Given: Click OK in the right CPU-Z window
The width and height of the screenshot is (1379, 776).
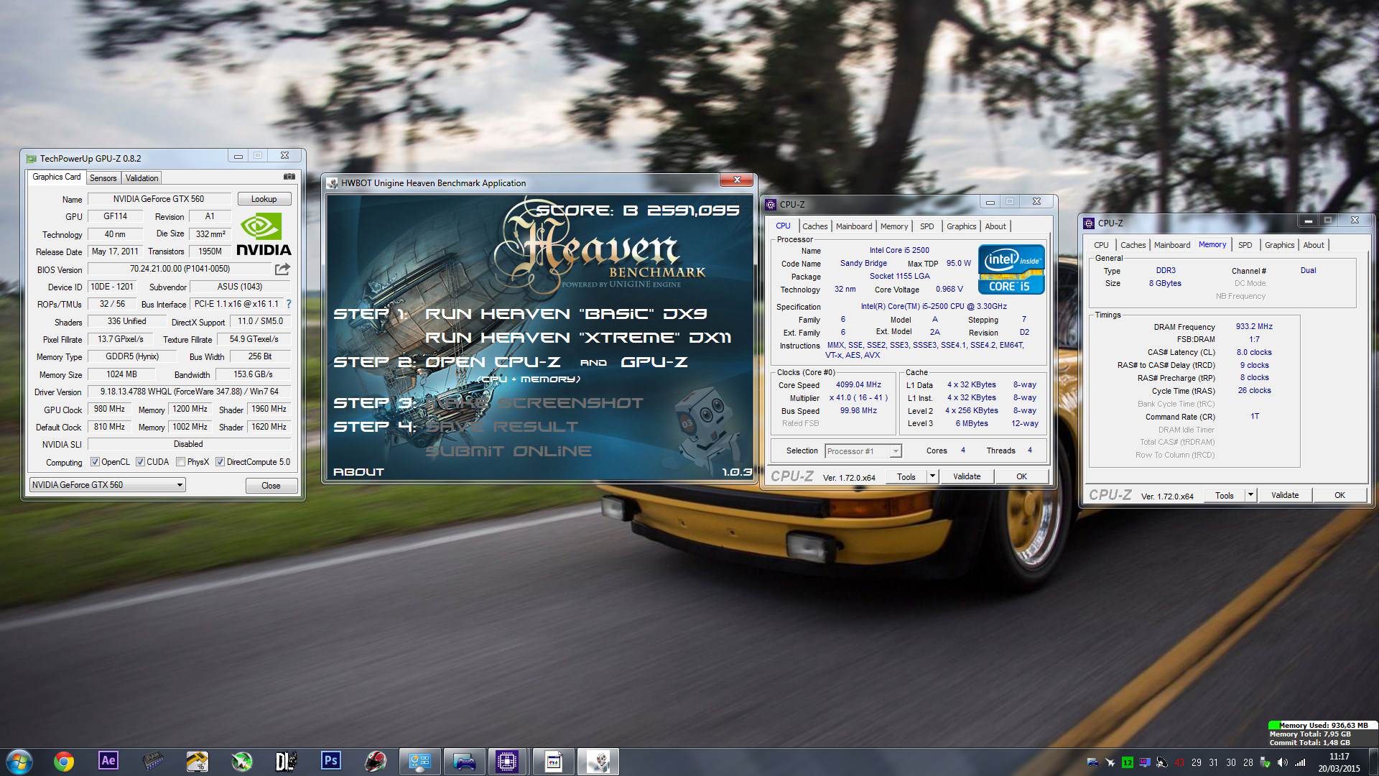Looking at the screenshot, I should (1339, 495).
